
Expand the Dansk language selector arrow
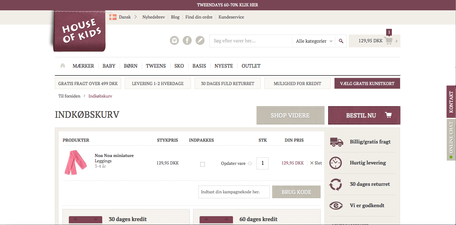tap(136, 17)
